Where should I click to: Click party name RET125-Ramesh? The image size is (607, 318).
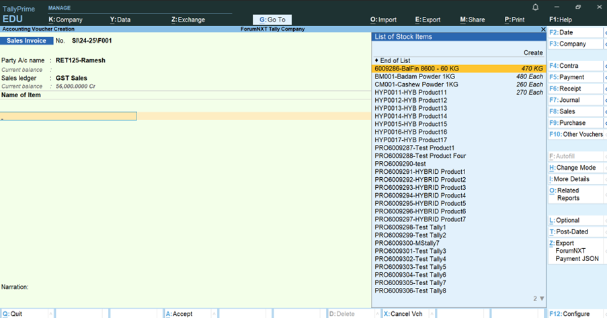81,60
